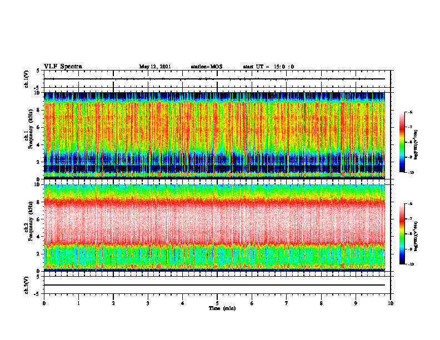Click the "VLF Spectra" plot title
This screenshot has height=340, width=440.
click(x=63, y=67)
